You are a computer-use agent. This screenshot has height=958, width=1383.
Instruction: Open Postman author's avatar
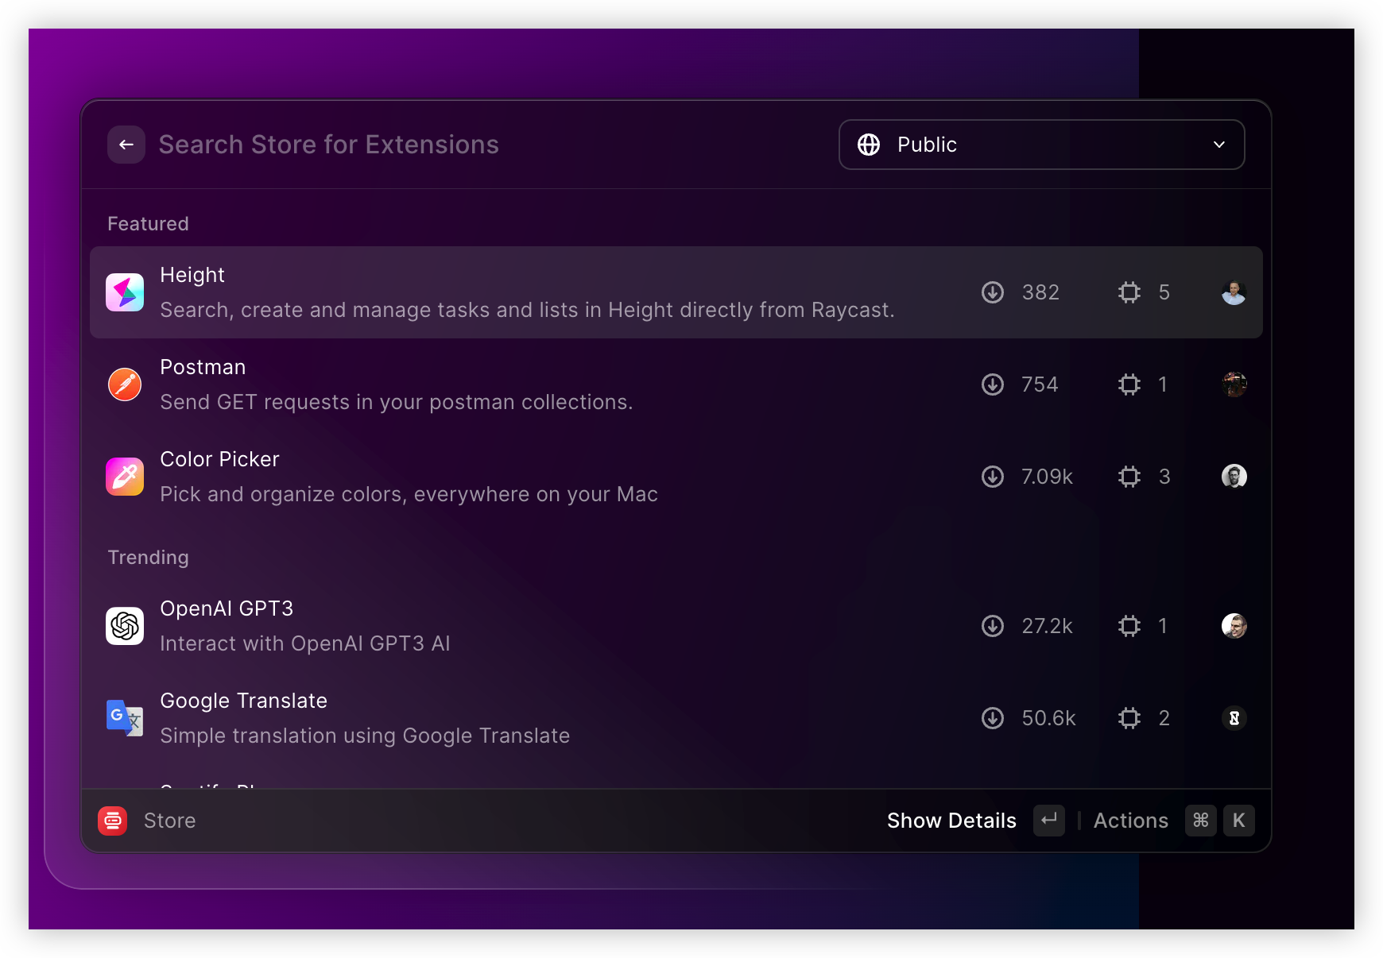[1234, 384]
